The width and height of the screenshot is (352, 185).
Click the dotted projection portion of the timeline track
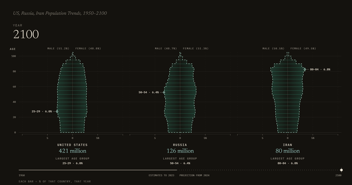pyautogui.click(x=259, y=170)
